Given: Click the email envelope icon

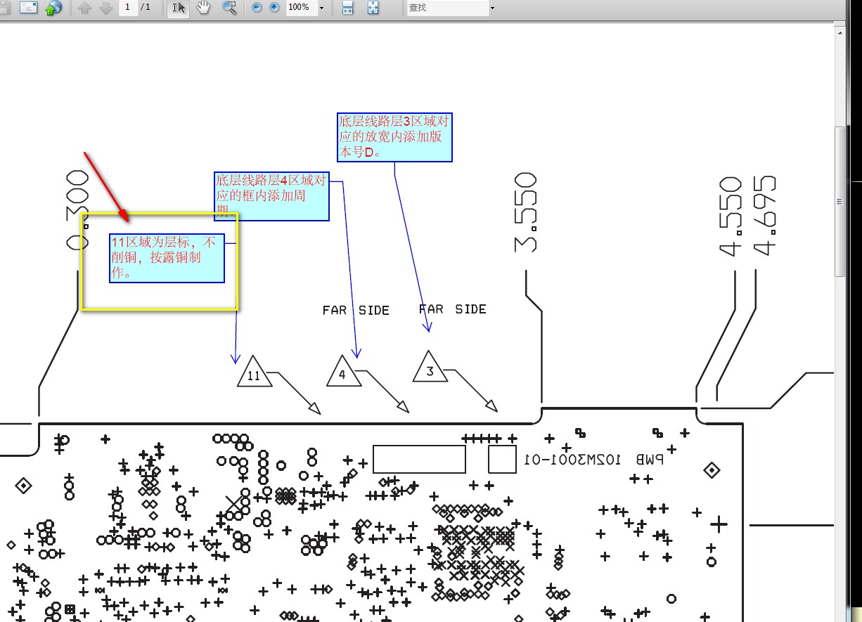Looking at the screenshot, I should 28,8.
